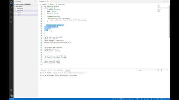
Task: Click the code minimap overview
Action: (x=163, y=9)
